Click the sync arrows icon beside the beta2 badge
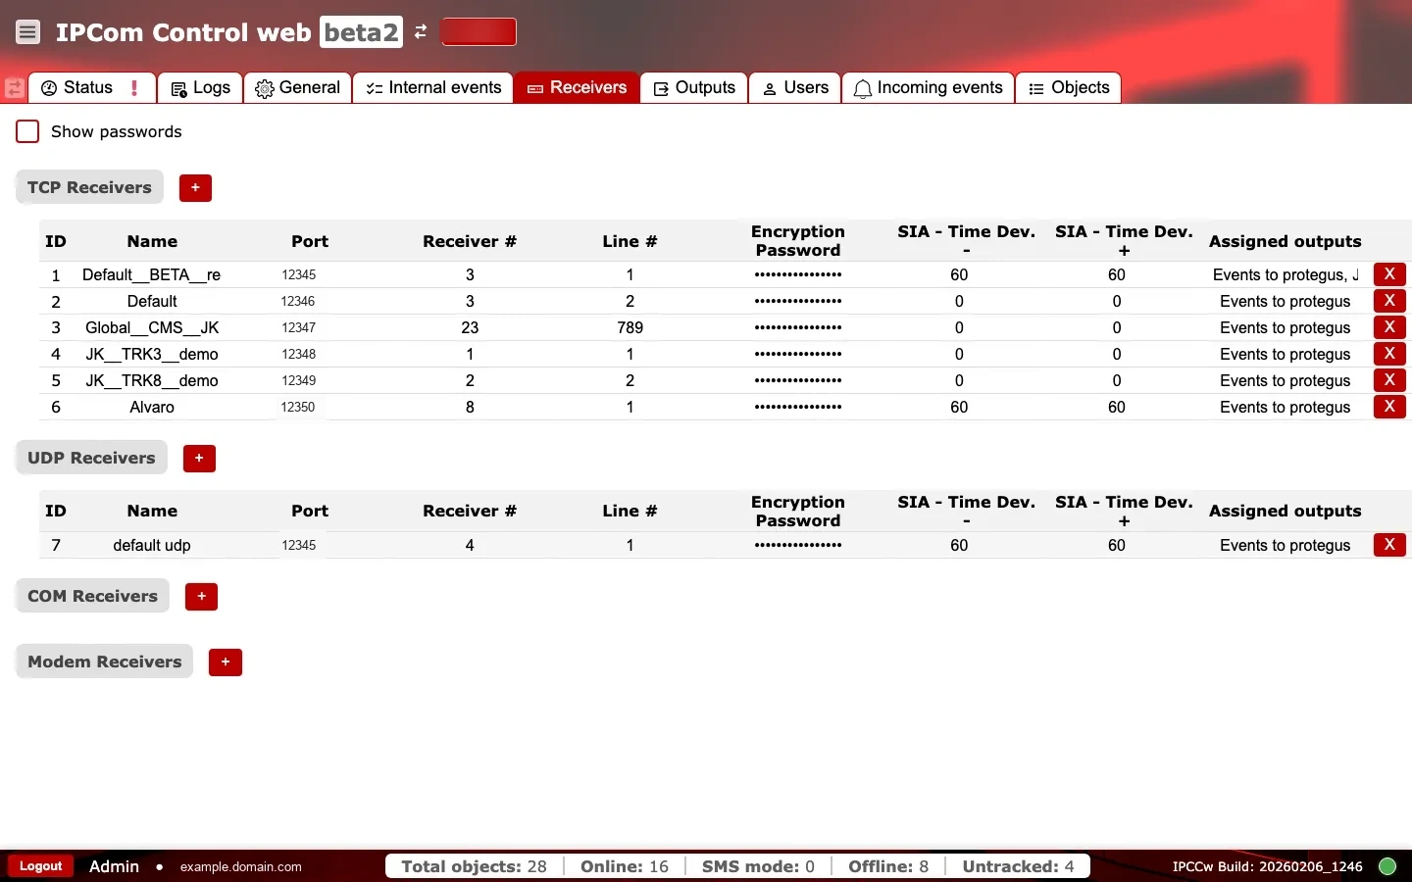Screen dimensions: 1412x882 (420, 31)
